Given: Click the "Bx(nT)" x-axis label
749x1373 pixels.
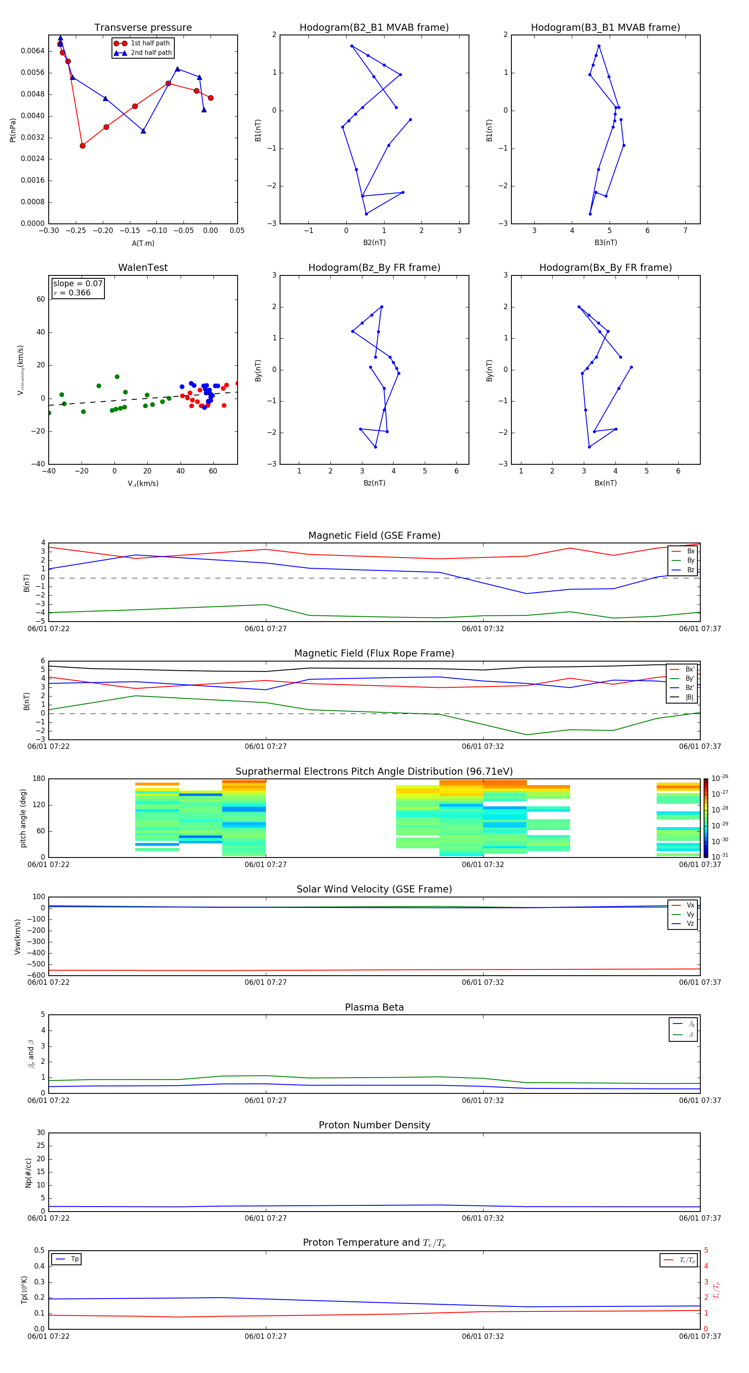Looking at the screenshot, I should tap(605, 483).
